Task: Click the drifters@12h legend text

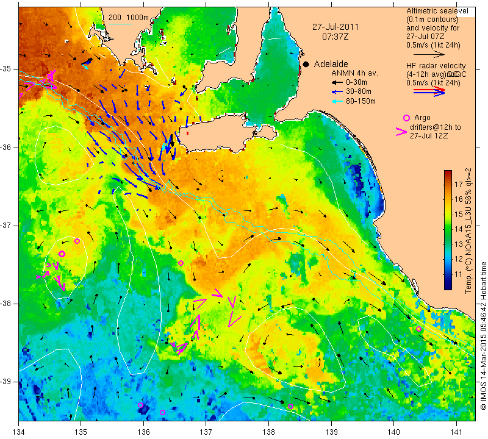Action: (x=435, y=127)
